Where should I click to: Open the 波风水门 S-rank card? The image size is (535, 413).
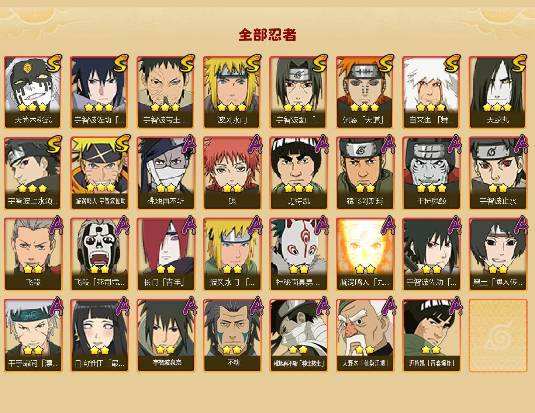click(232, 92)
